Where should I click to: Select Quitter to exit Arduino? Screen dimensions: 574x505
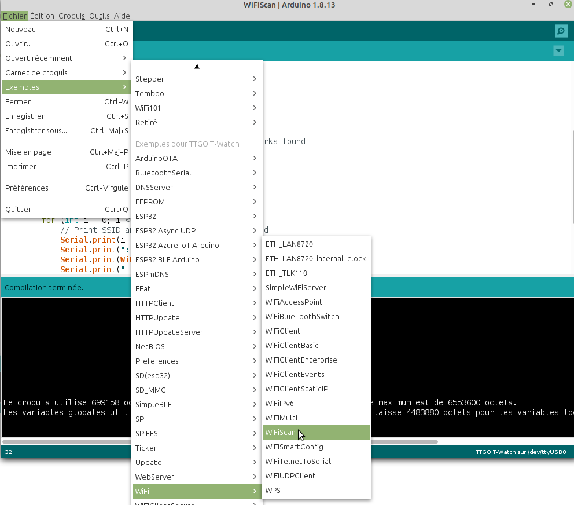pyautogui.click(x=67, y=209)
